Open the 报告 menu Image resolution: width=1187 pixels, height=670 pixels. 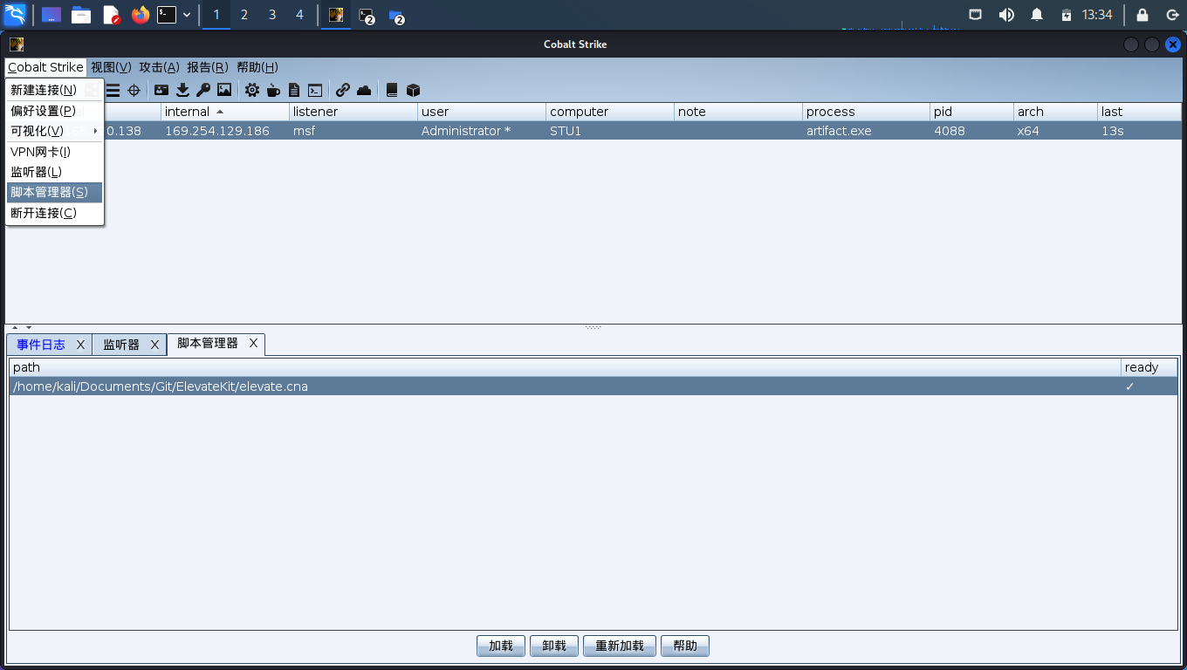[208, 67]
